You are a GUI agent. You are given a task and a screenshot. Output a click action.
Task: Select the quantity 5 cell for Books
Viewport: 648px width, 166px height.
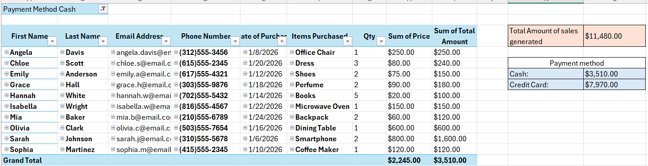point(369,95)
